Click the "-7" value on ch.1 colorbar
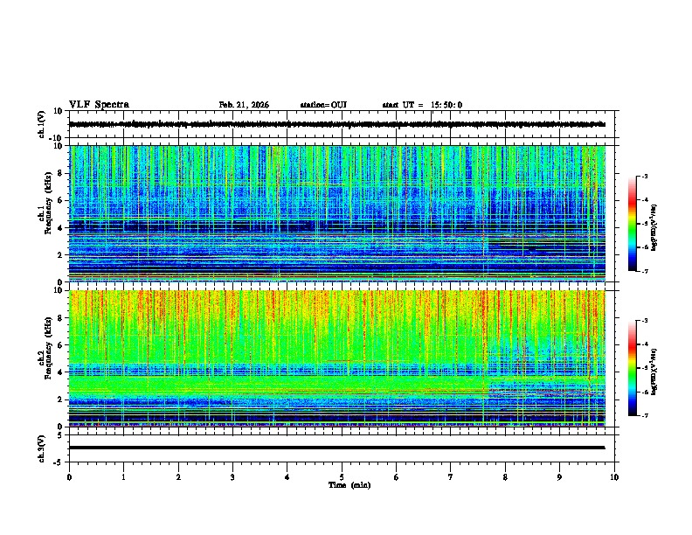This screenshot has width=692, height=535. click(644, 271)
